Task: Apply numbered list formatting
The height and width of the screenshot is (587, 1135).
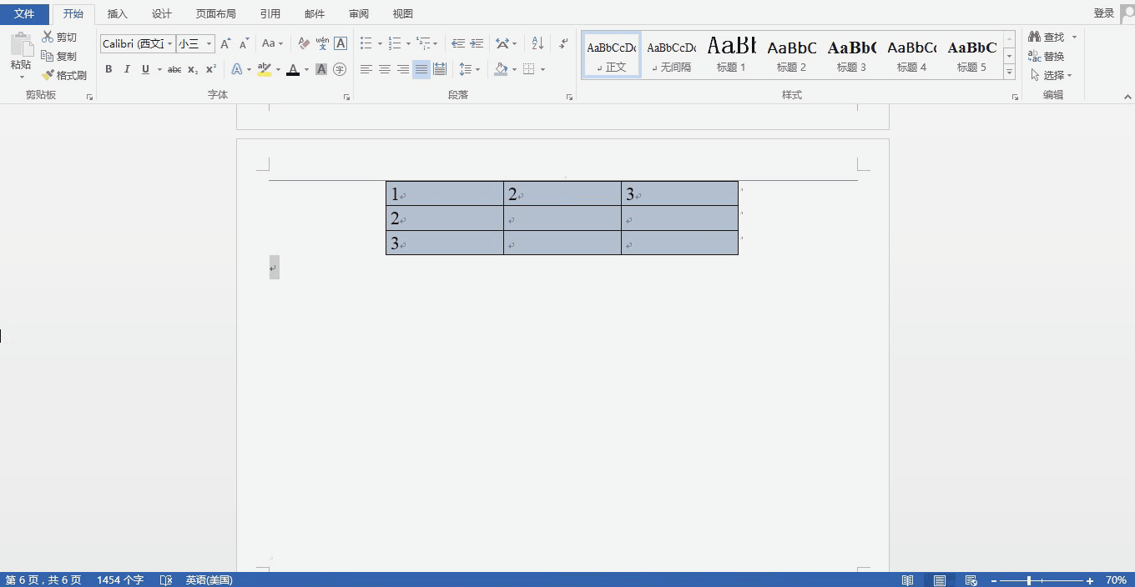Action: click(395, 43)
